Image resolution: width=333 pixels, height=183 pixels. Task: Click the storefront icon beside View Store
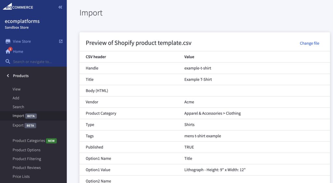coord(8,42)
